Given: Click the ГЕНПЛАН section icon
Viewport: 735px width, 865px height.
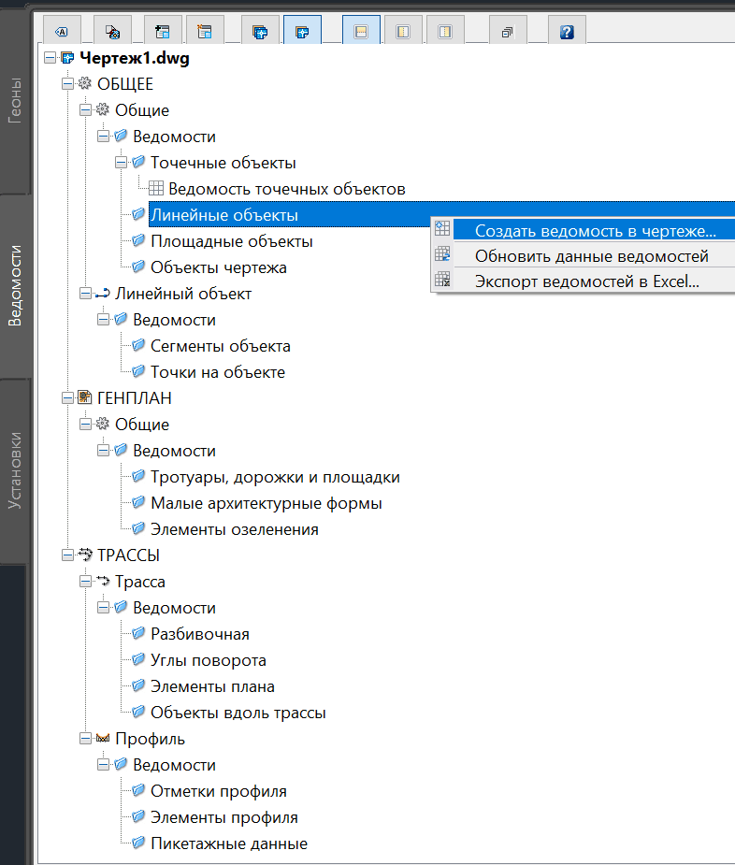Looking at the screenshot, I should click(x=85, y=398).
